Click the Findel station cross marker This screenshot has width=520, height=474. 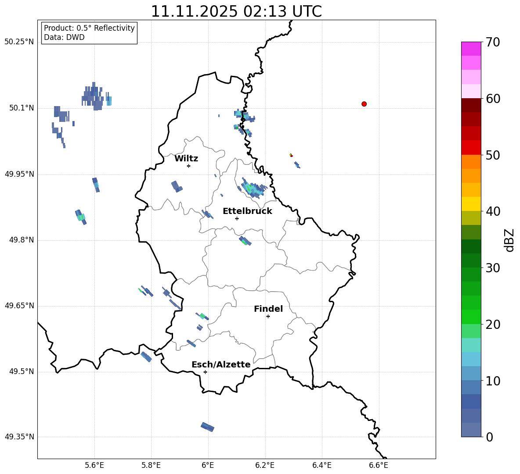coord(268,317)
